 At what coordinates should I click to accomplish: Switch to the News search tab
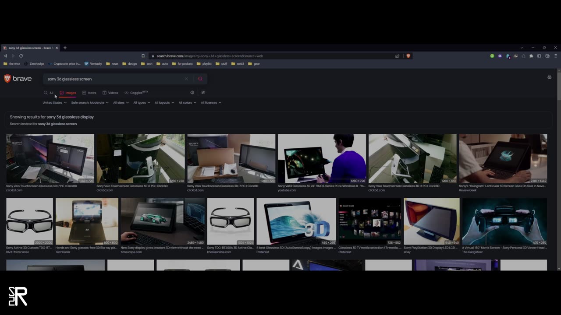point(89,93)
